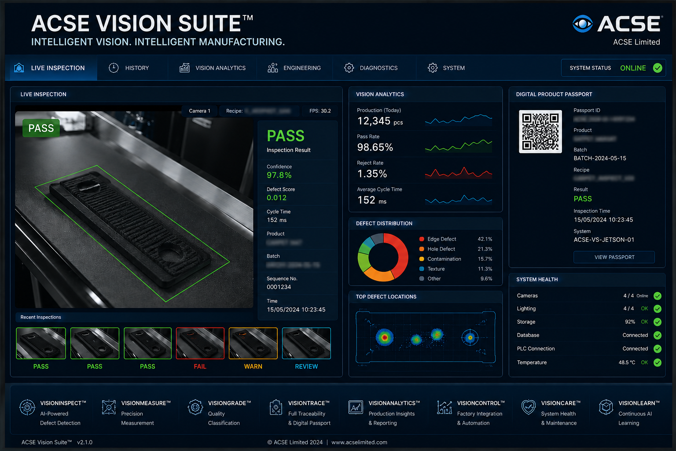This screenshot has width=676, height=451.
Task: Click the orange Hole Defect legend swatch
Action: click(x=422, y=249)
